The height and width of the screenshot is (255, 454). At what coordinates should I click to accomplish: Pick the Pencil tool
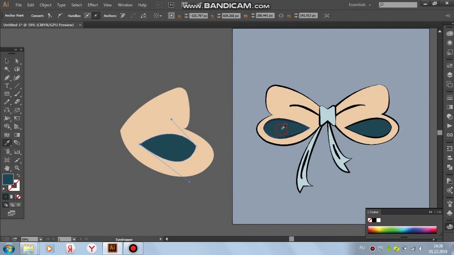(x=7, y=102)
